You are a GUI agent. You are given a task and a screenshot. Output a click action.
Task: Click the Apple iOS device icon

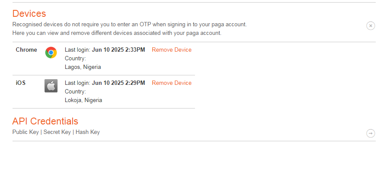coord(51,86)
